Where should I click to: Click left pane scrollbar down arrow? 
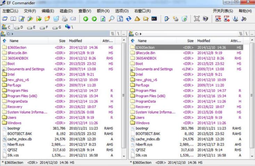124,156
